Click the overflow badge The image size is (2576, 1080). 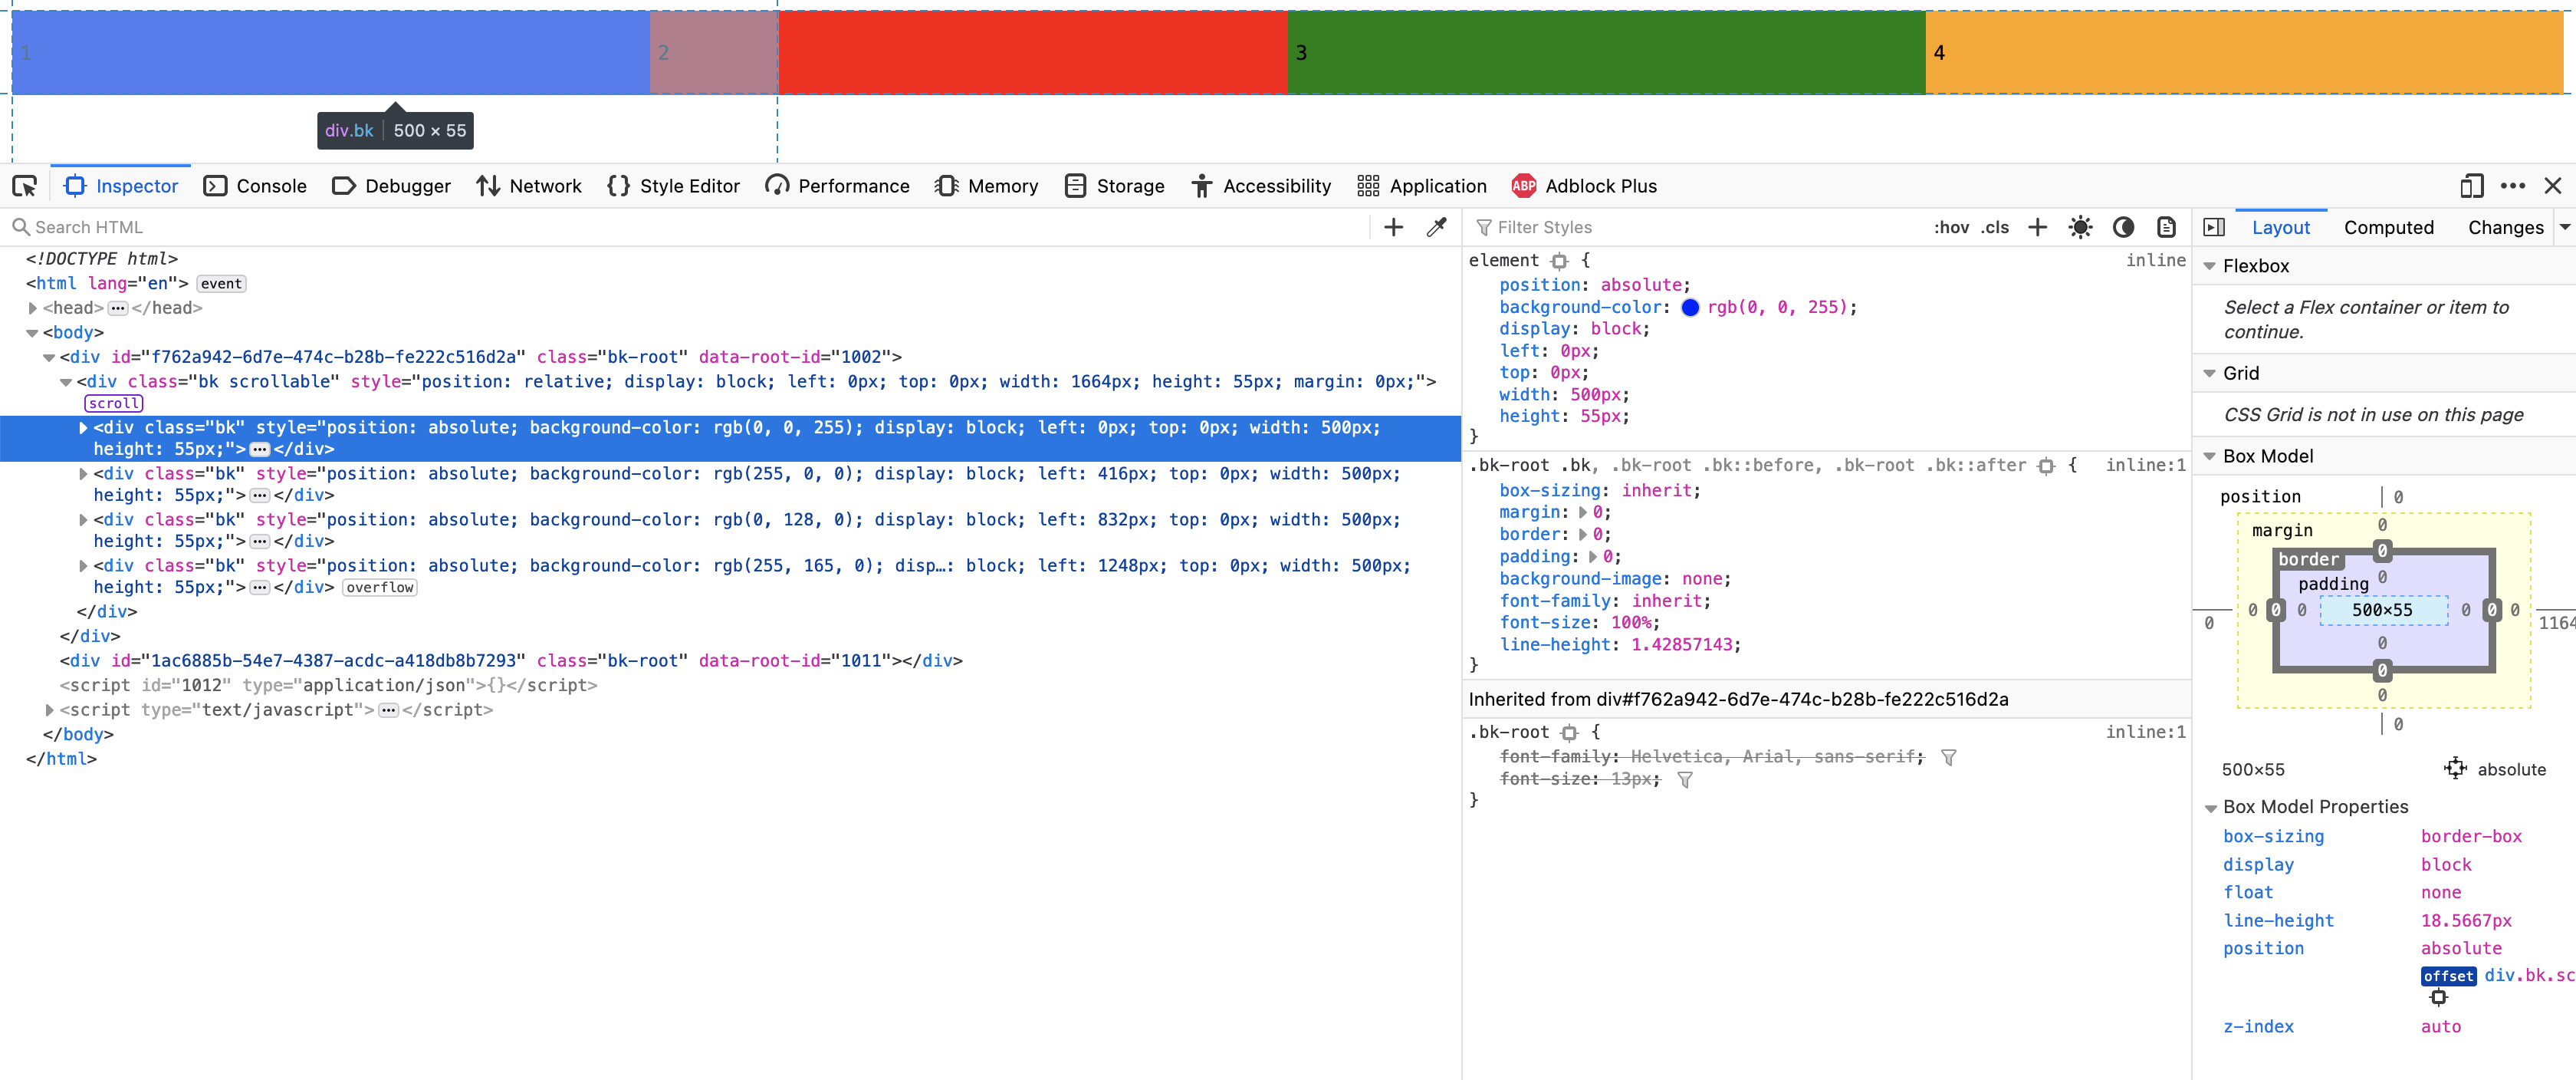380,588
